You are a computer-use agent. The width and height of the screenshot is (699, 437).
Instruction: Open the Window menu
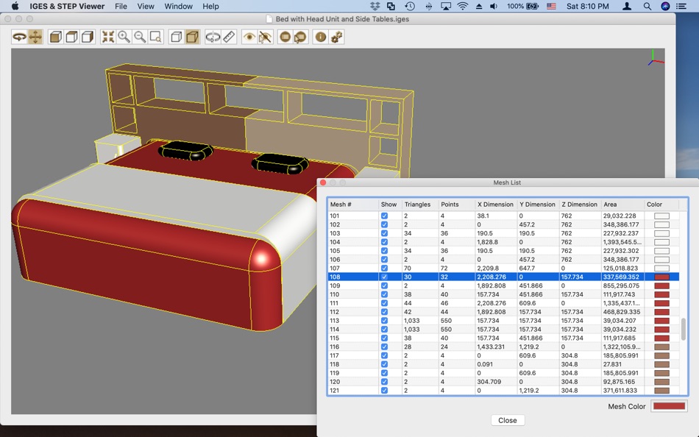click(x=178, y=6)
